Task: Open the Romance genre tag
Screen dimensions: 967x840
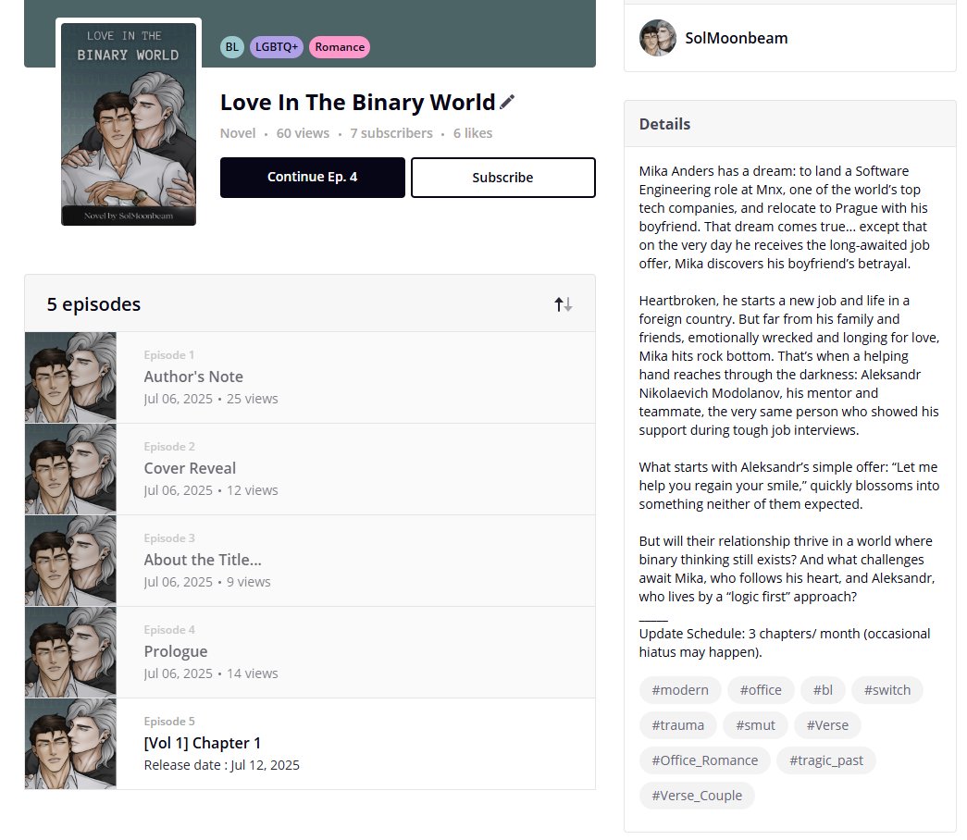Action: tap(340, 47)
